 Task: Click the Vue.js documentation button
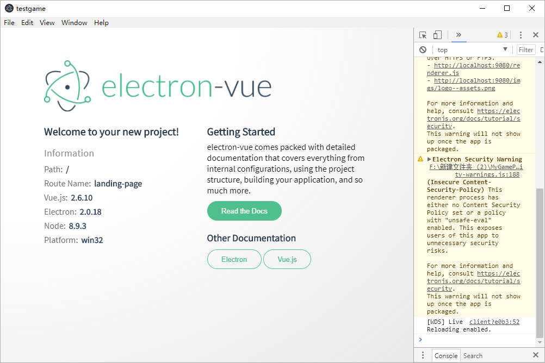pos(287,259)
